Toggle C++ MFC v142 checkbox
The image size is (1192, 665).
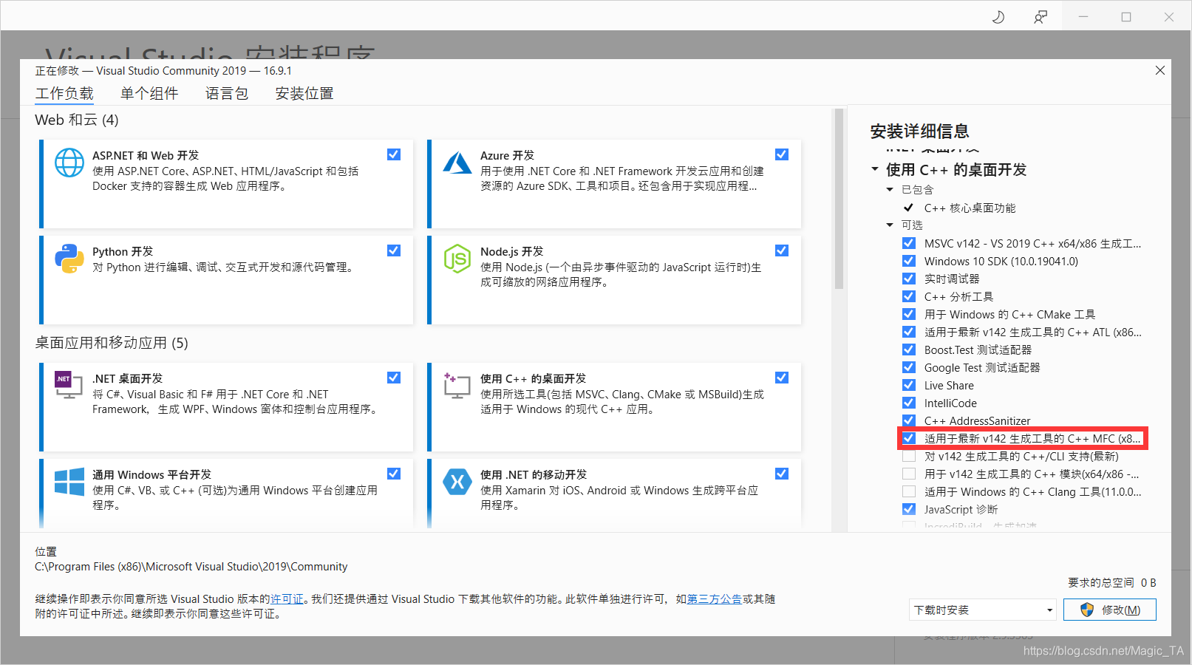[x=909, y=438]
